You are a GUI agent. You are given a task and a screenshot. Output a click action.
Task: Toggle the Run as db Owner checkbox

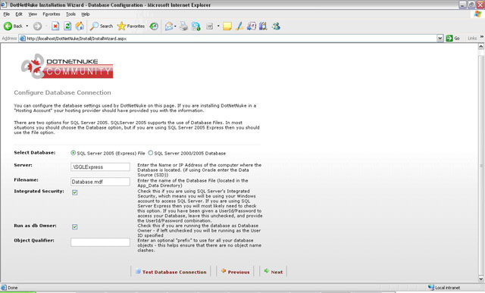pos(74,227)
